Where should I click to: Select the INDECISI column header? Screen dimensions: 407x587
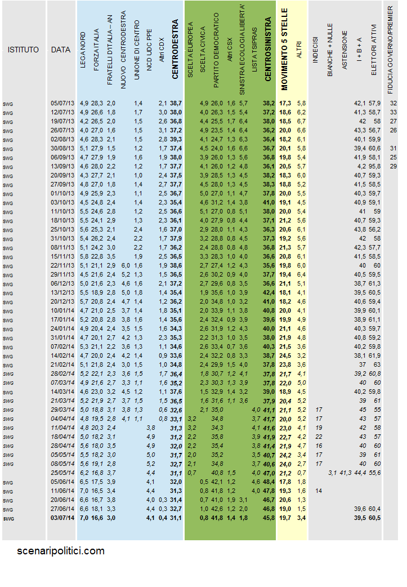click(x=315, y=50)
